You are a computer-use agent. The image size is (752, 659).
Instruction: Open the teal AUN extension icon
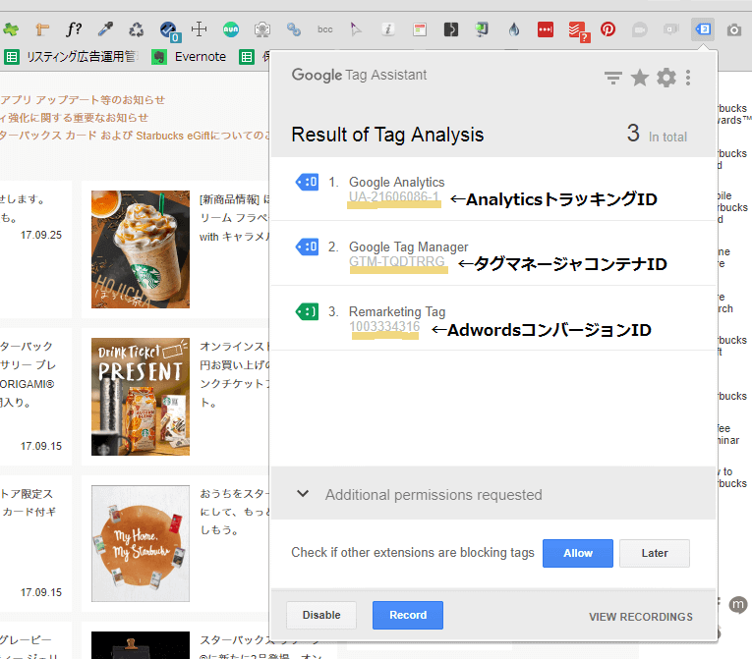(231, 29)
